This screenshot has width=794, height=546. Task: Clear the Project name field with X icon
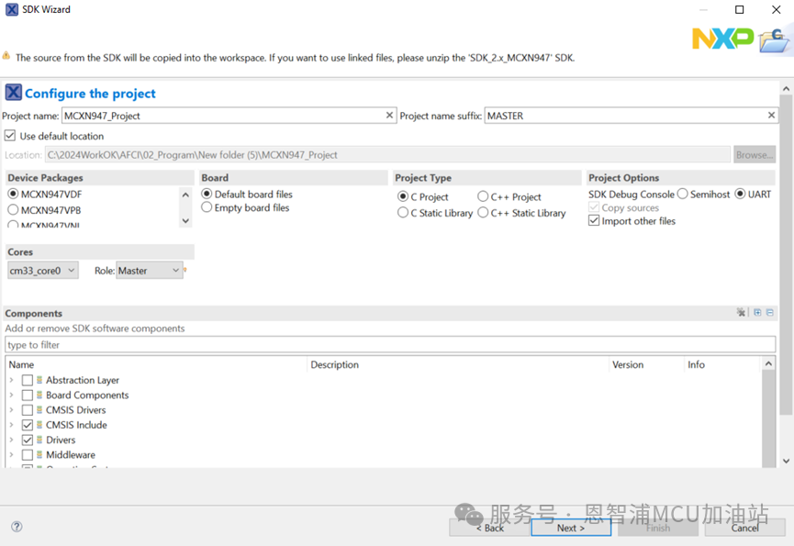click(389, 116)
